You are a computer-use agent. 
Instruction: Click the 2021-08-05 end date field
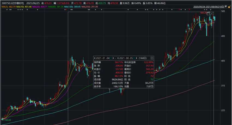pos(126,58)
